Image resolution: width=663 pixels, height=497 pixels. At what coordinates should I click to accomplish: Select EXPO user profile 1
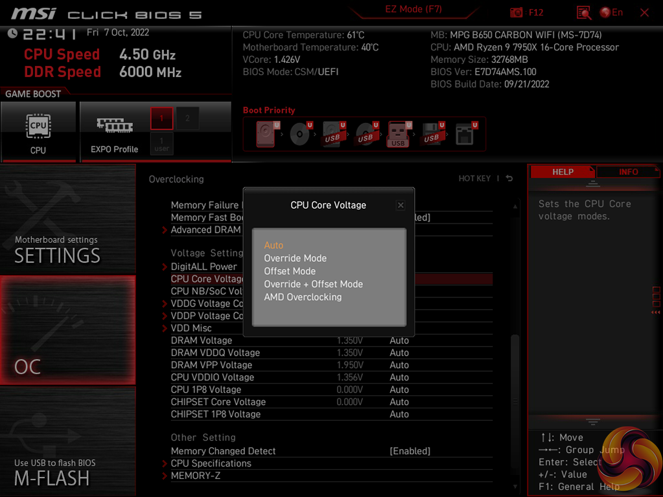(x=161, y=144)
